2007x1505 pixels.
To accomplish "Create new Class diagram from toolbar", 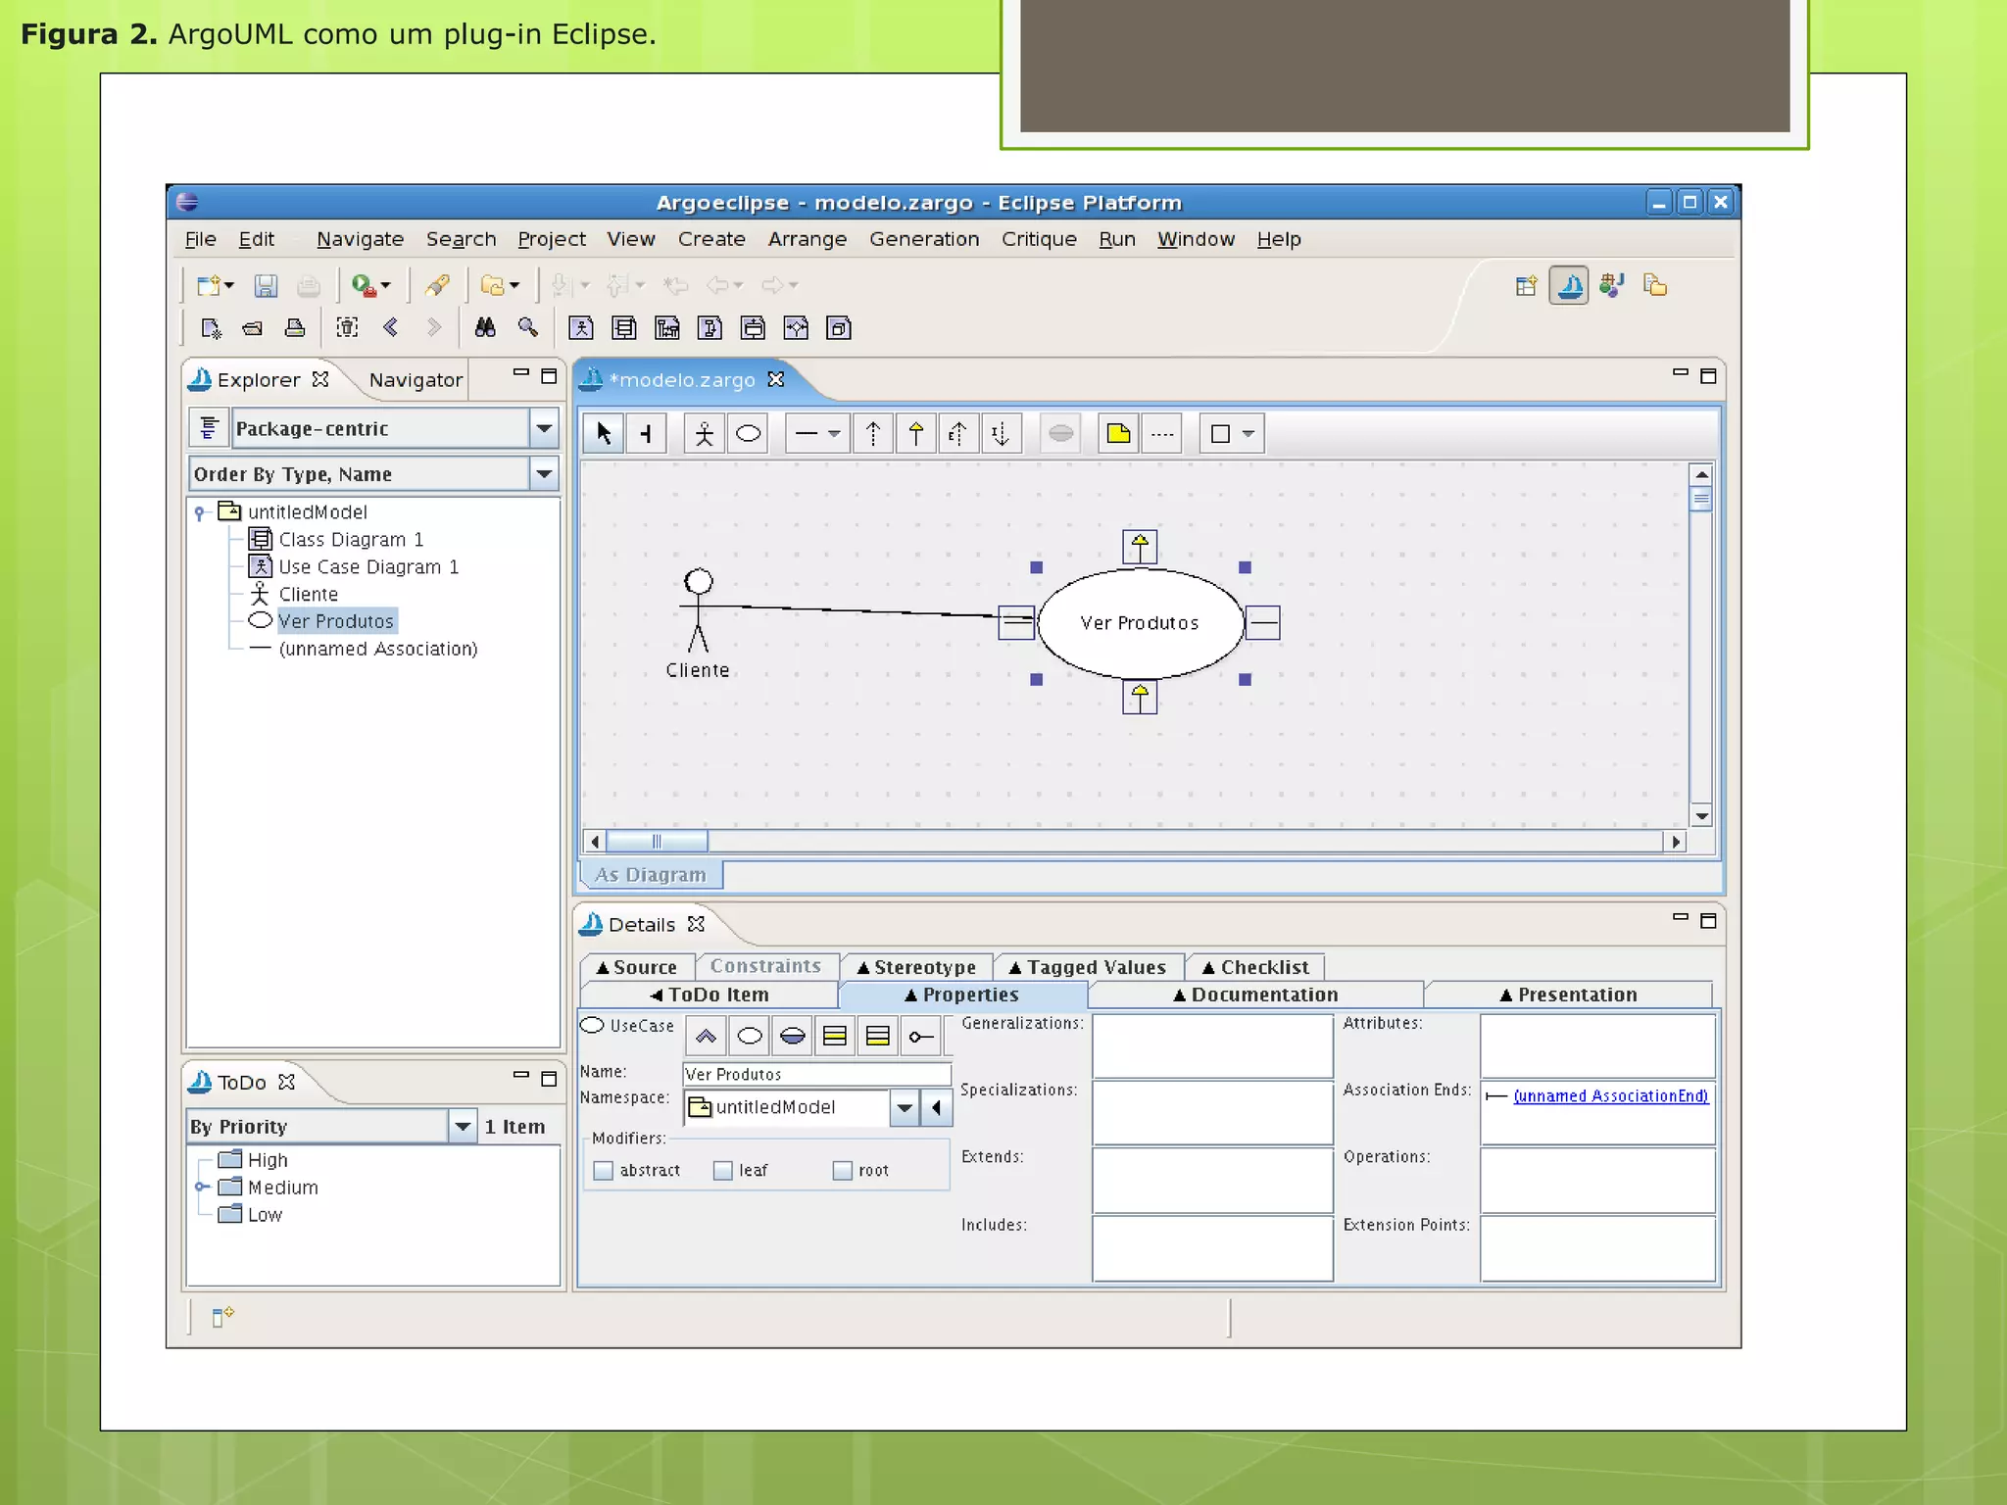I will point(624,328).
